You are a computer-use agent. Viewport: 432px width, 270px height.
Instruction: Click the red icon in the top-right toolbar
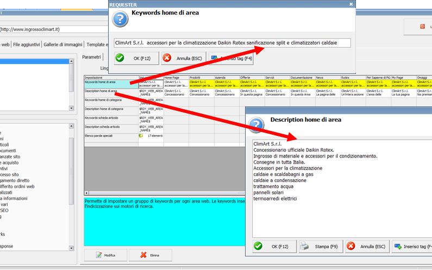coord(422,27)
